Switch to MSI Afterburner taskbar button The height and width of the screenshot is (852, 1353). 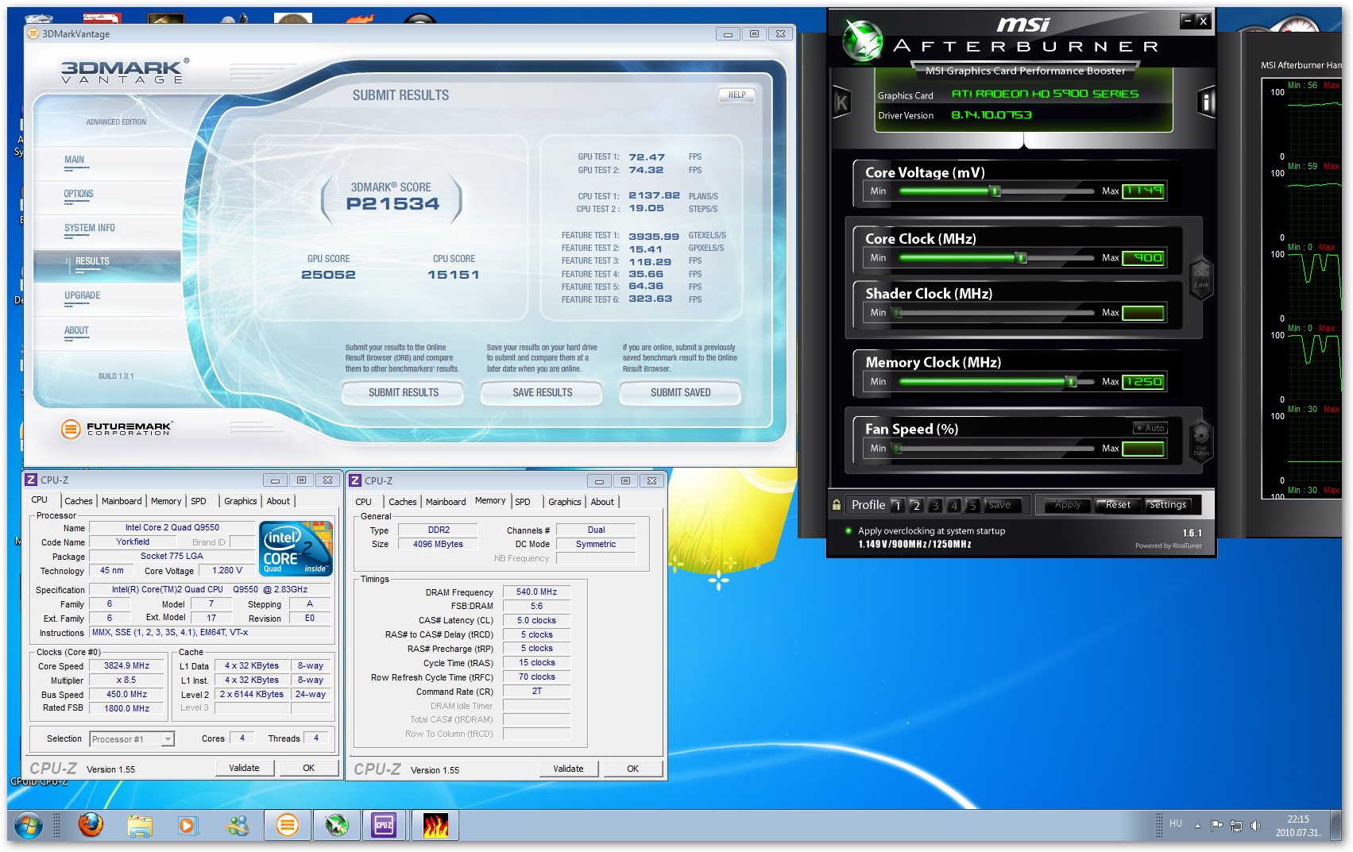click(x=337, y=826)
